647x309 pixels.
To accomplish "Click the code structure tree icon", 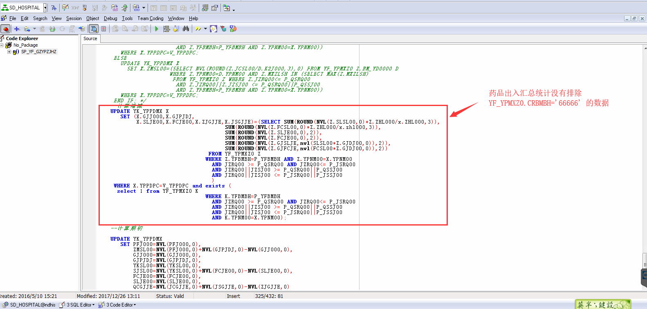I will click(166, 29).
